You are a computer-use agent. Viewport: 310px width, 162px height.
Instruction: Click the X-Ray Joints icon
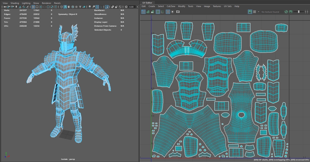[x=120, y=7]
